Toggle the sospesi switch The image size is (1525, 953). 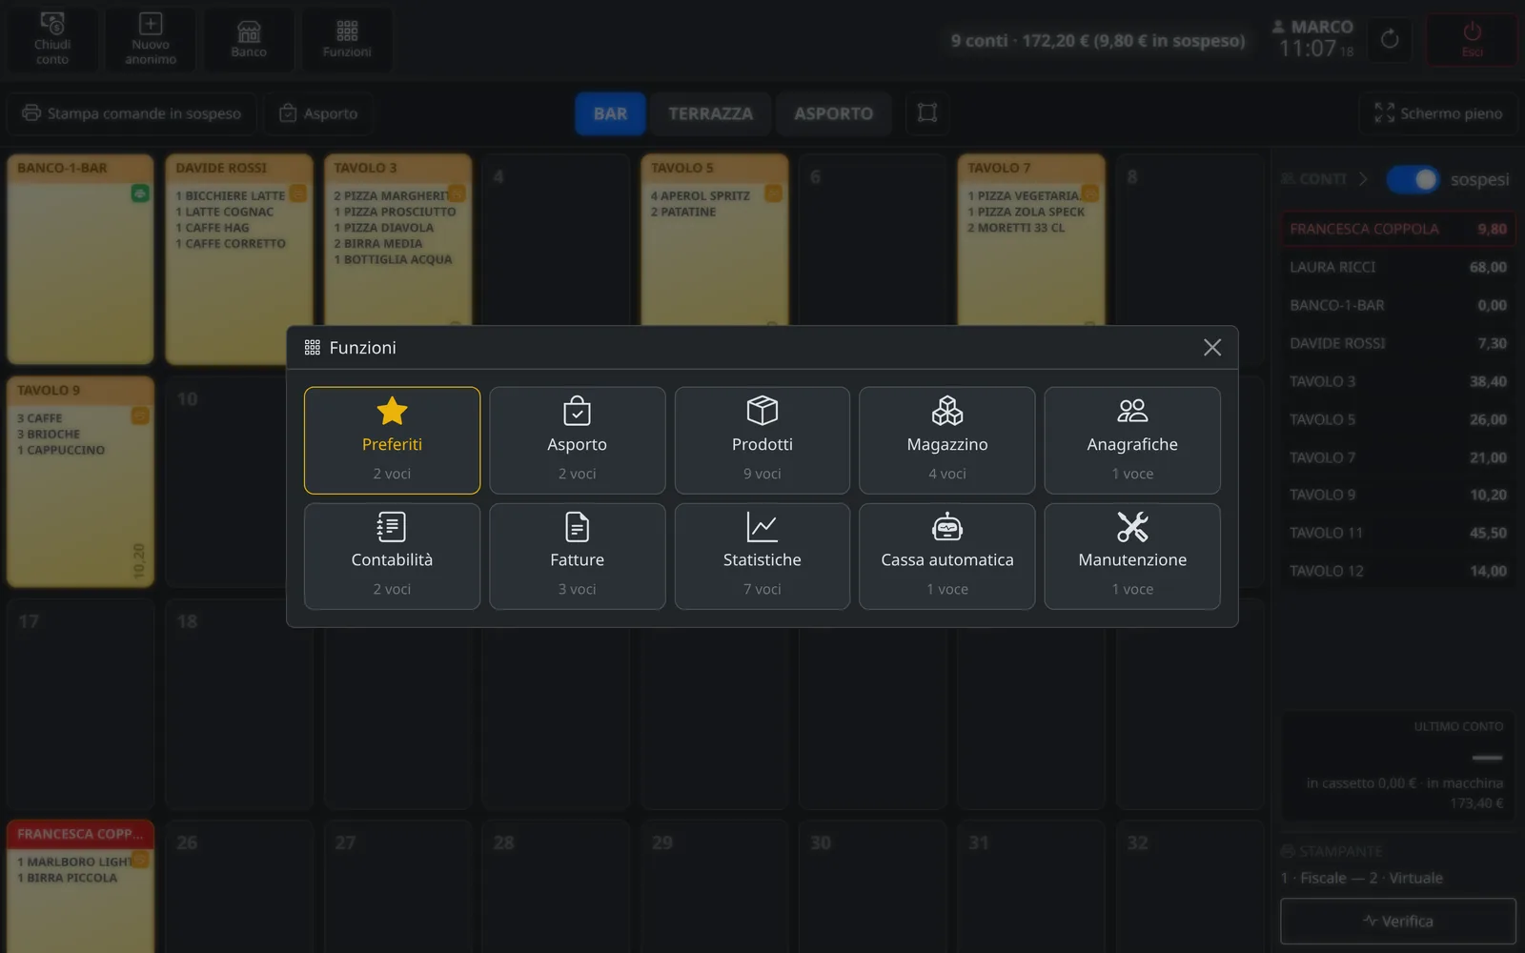1413,179
